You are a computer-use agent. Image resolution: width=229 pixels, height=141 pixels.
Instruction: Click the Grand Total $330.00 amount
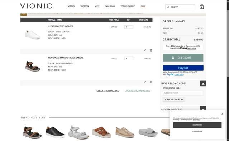click(x=199, y=40)
